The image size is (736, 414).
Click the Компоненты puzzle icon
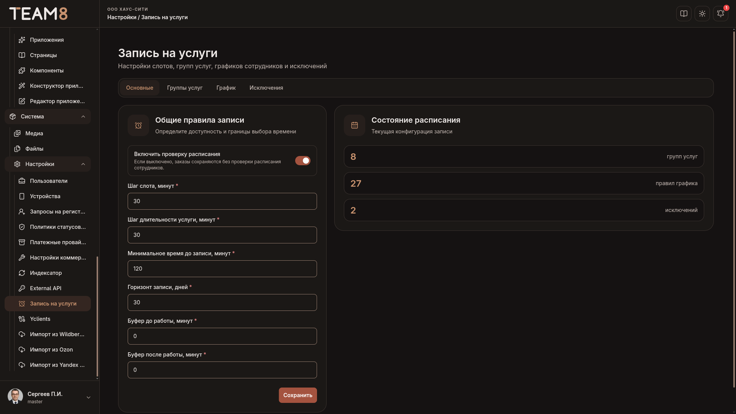coord(22,71)
